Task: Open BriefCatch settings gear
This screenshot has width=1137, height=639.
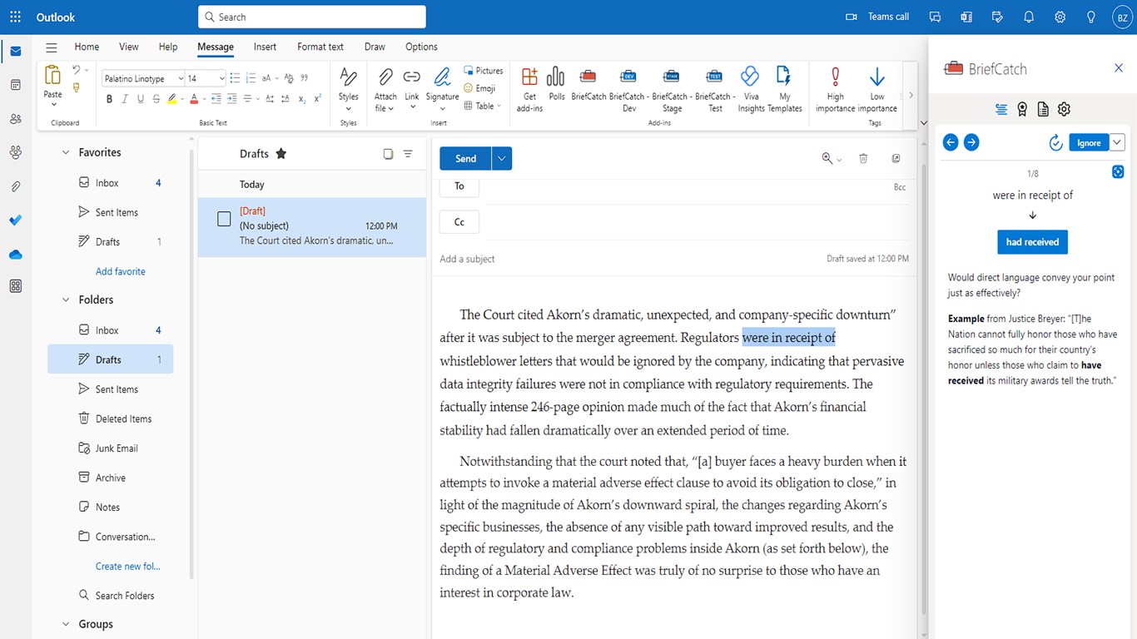Action: pyautogui.click(x=1064, y=109)
